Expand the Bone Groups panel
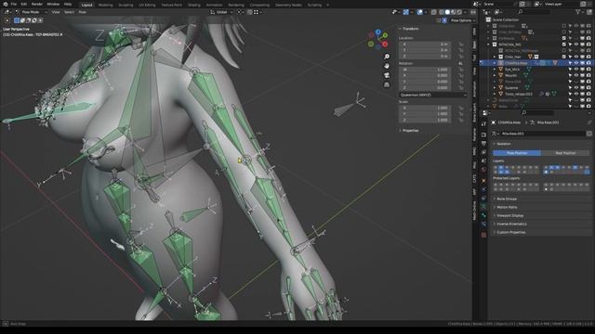Image resolution: width=595 pixels, height=334 pixels. (507, 199)
